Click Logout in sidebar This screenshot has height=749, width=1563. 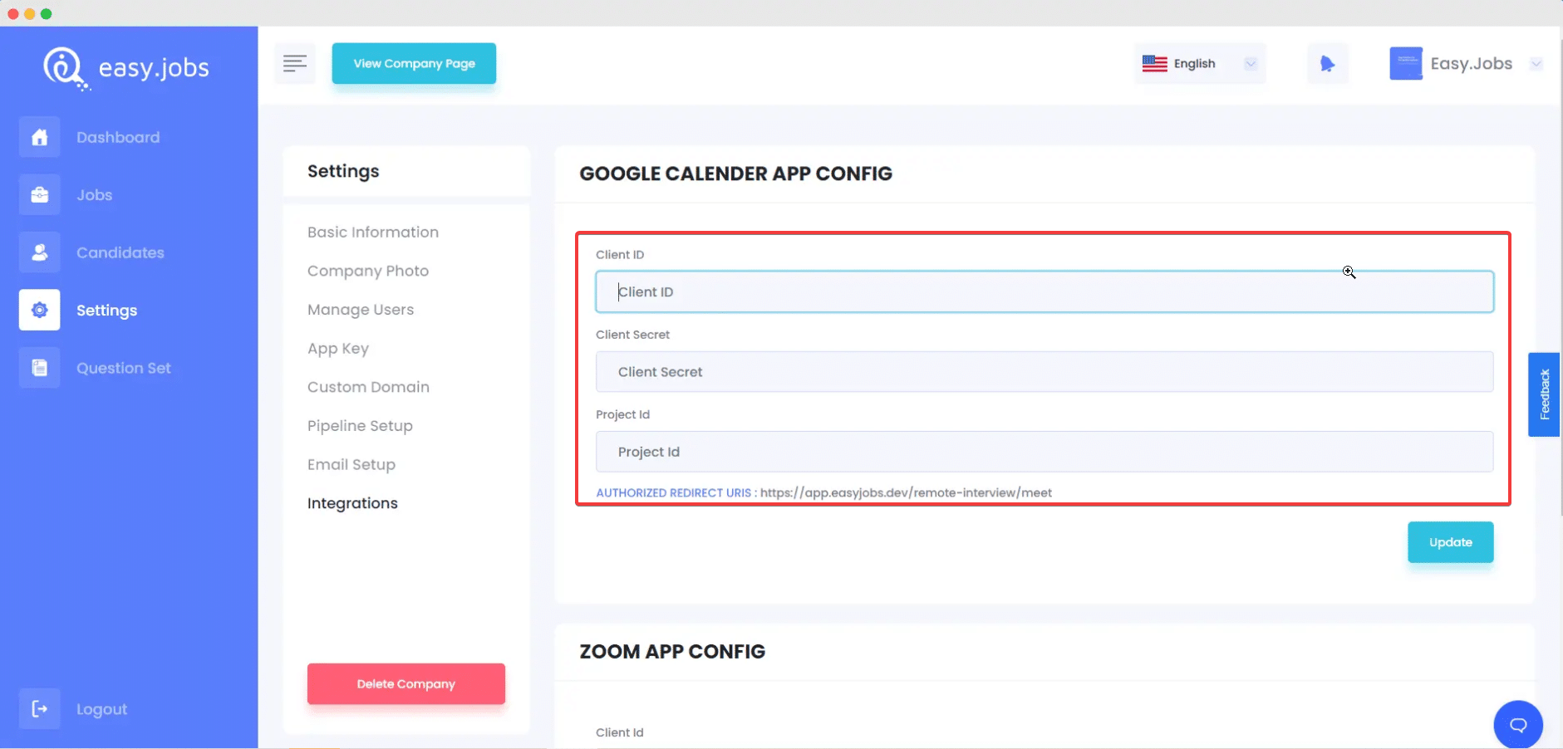[102, 709]
